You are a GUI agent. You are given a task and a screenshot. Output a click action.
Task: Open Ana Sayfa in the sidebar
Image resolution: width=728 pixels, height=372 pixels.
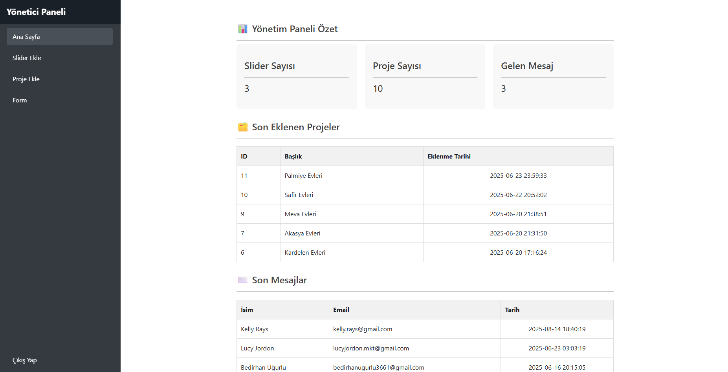click(x=60, y=36)
